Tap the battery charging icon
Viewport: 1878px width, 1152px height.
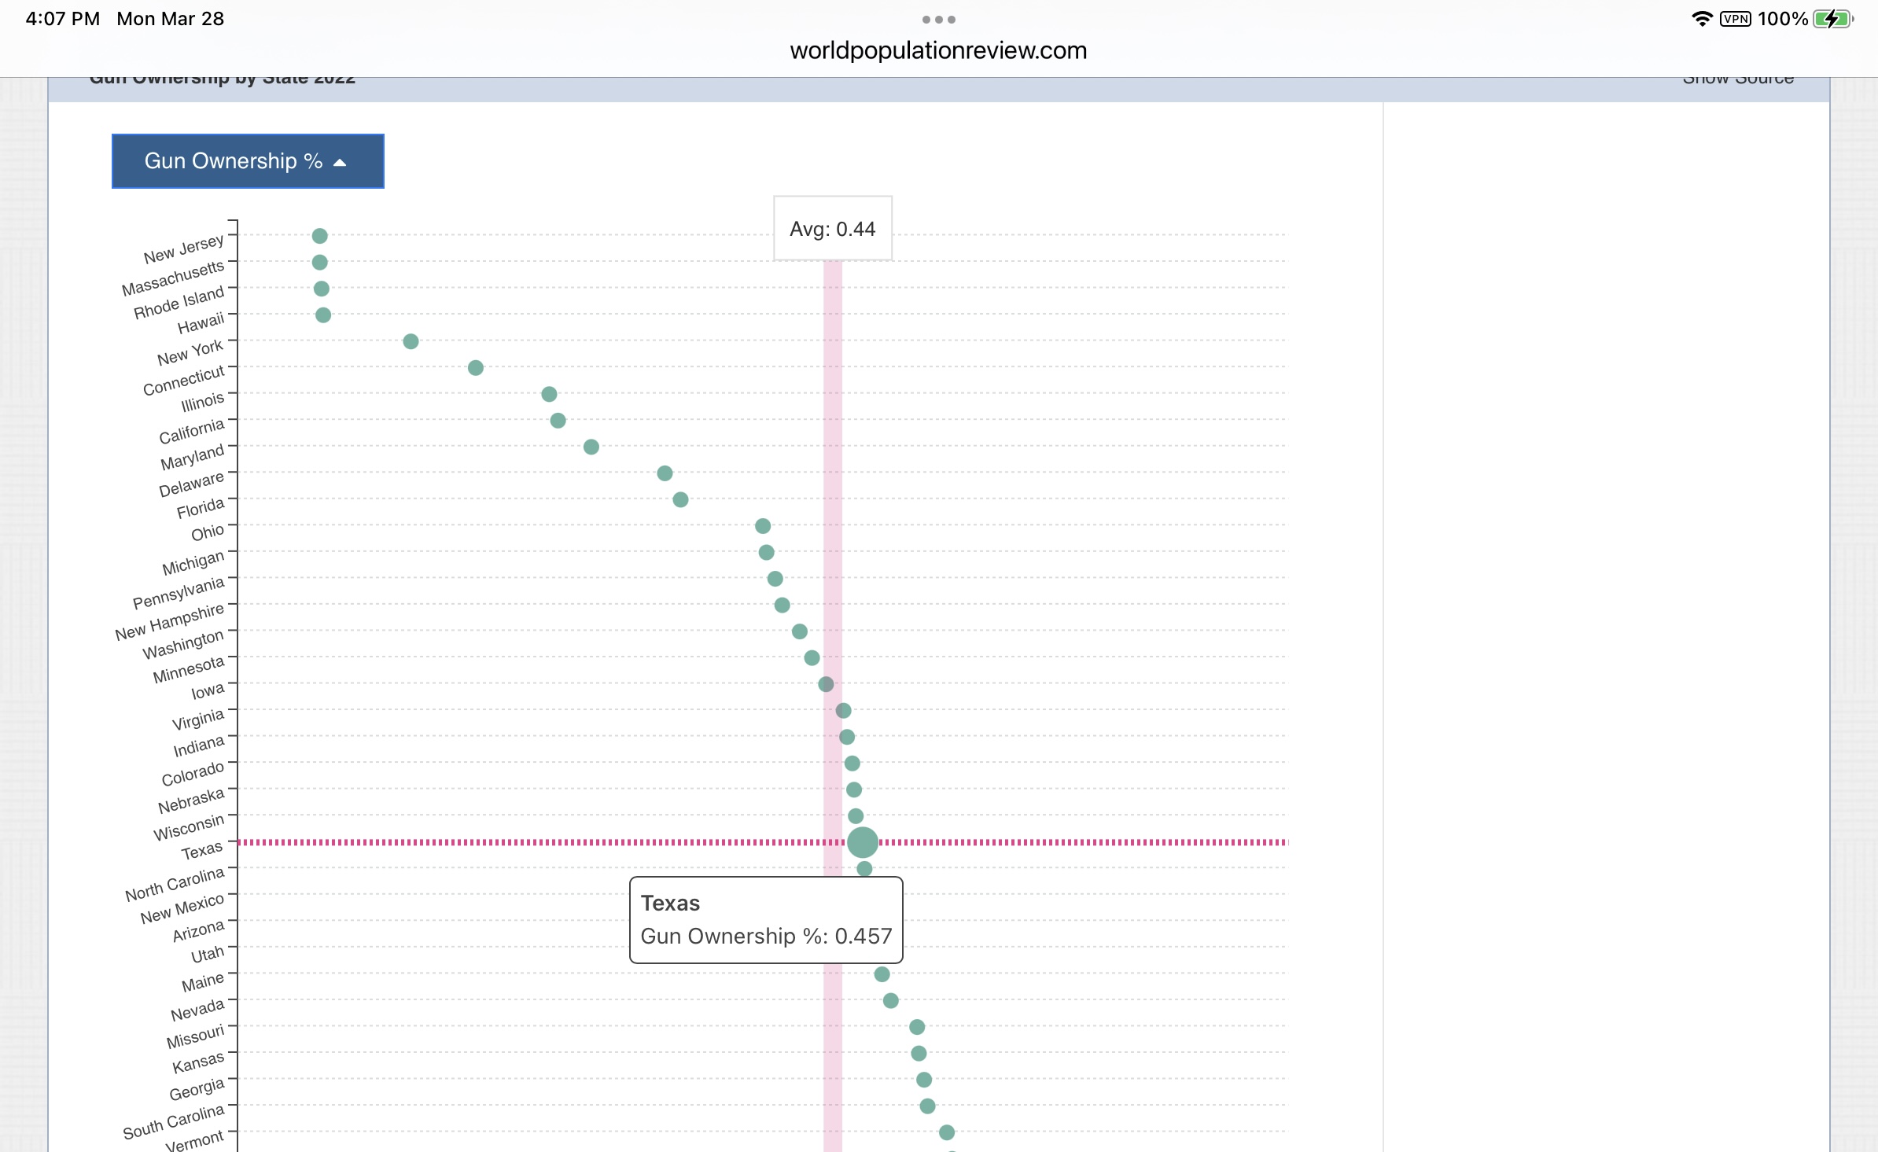point(1832,19)
